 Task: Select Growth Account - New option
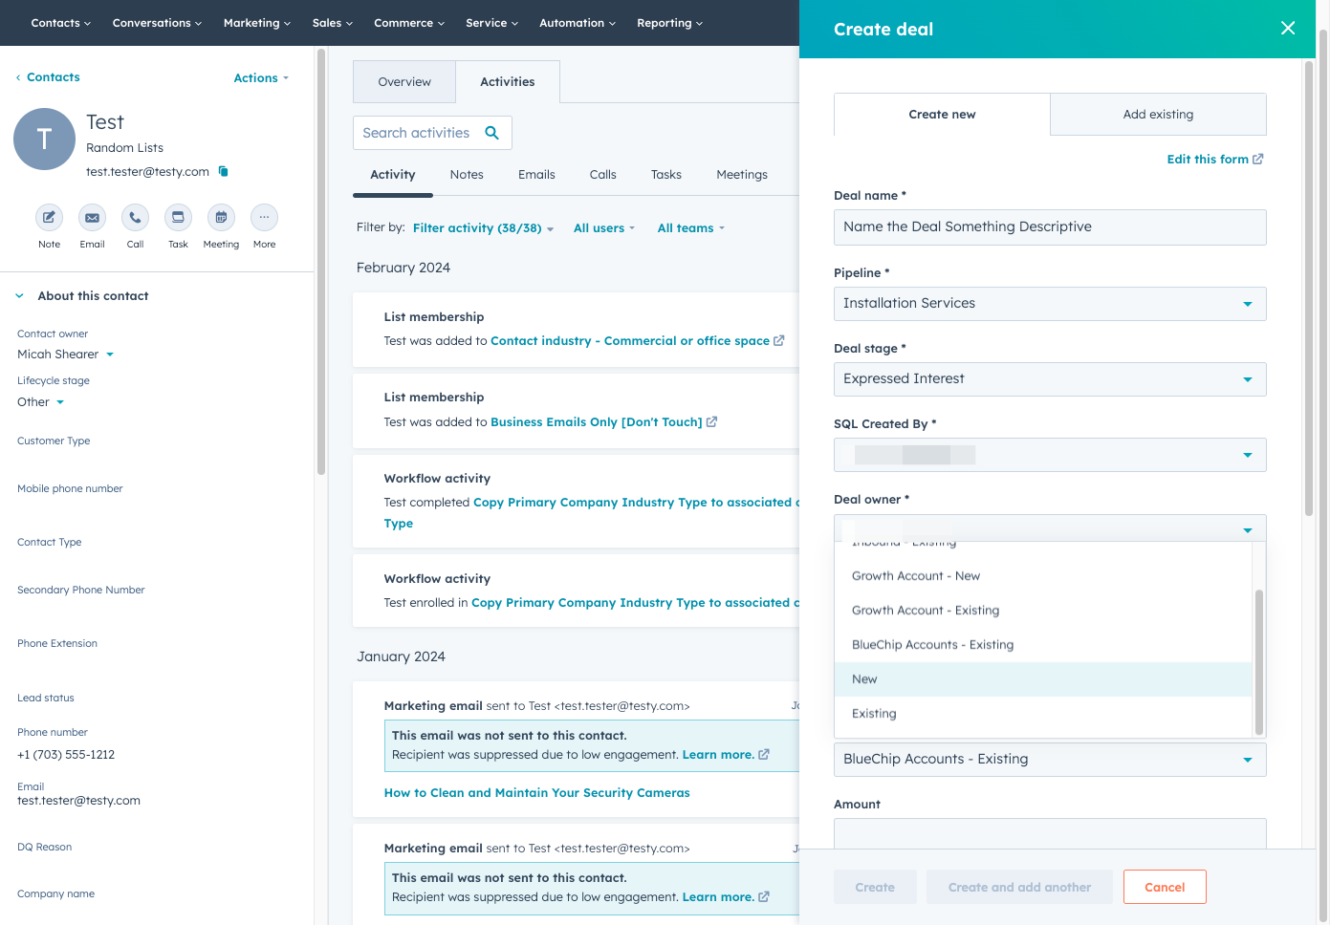[1043, 576]
